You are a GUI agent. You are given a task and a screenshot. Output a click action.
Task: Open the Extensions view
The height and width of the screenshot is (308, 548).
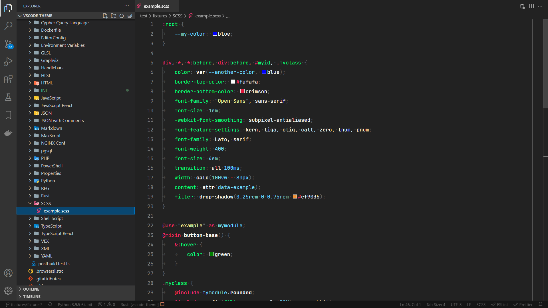(8, 79)
